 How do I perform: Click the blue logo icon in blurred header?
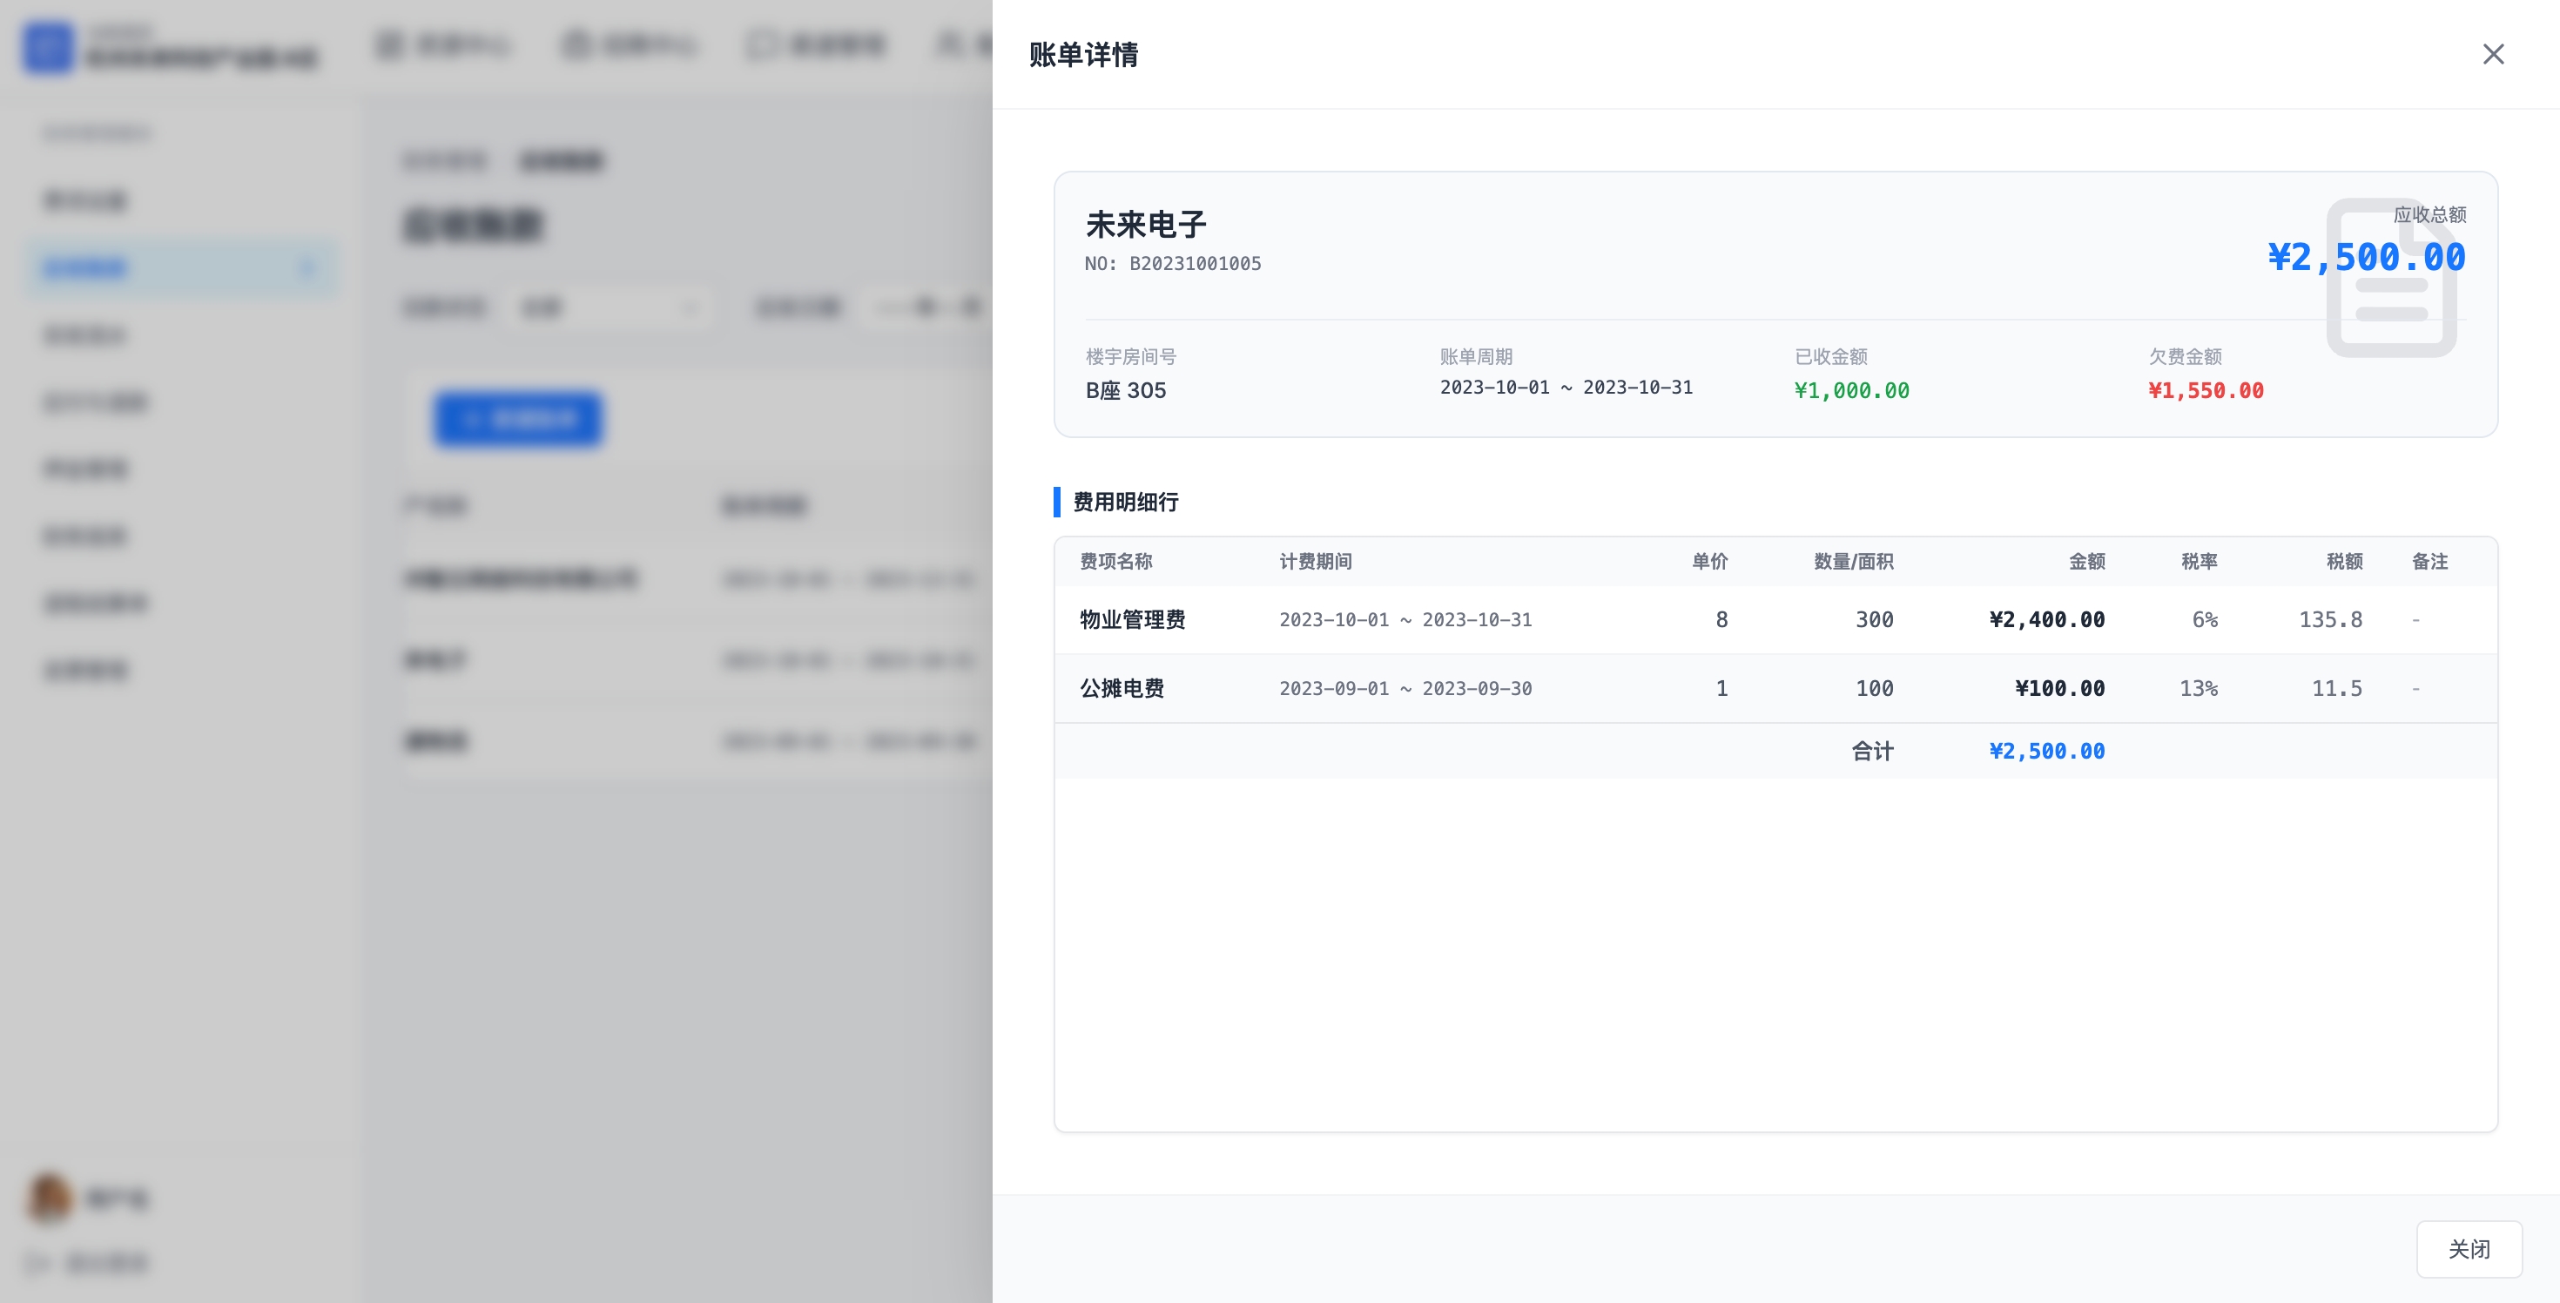[48, 47]
